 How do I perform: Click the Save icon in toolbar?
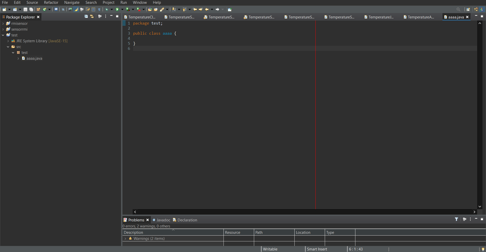coord(25,9)
